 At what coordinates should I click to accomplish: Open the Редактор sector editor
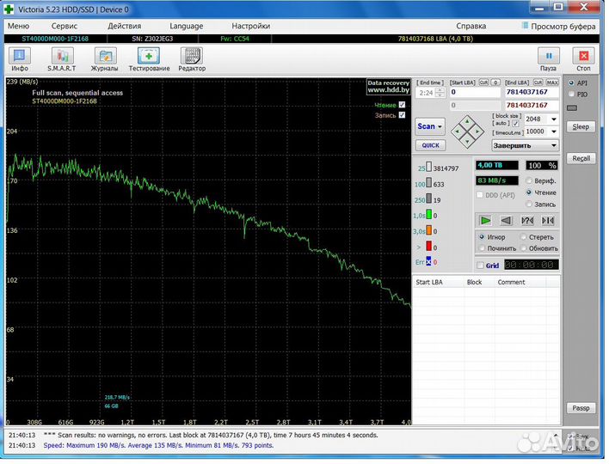[192, 59]
